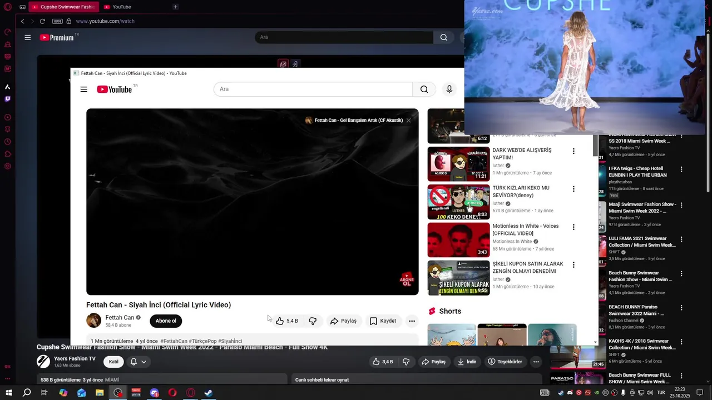Open options for Motionless In White video

pyautogui.click(x=573, y=227)
